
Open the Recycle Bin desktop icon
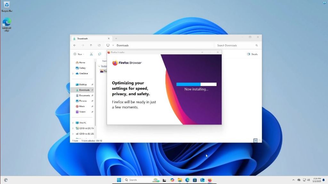7,6
